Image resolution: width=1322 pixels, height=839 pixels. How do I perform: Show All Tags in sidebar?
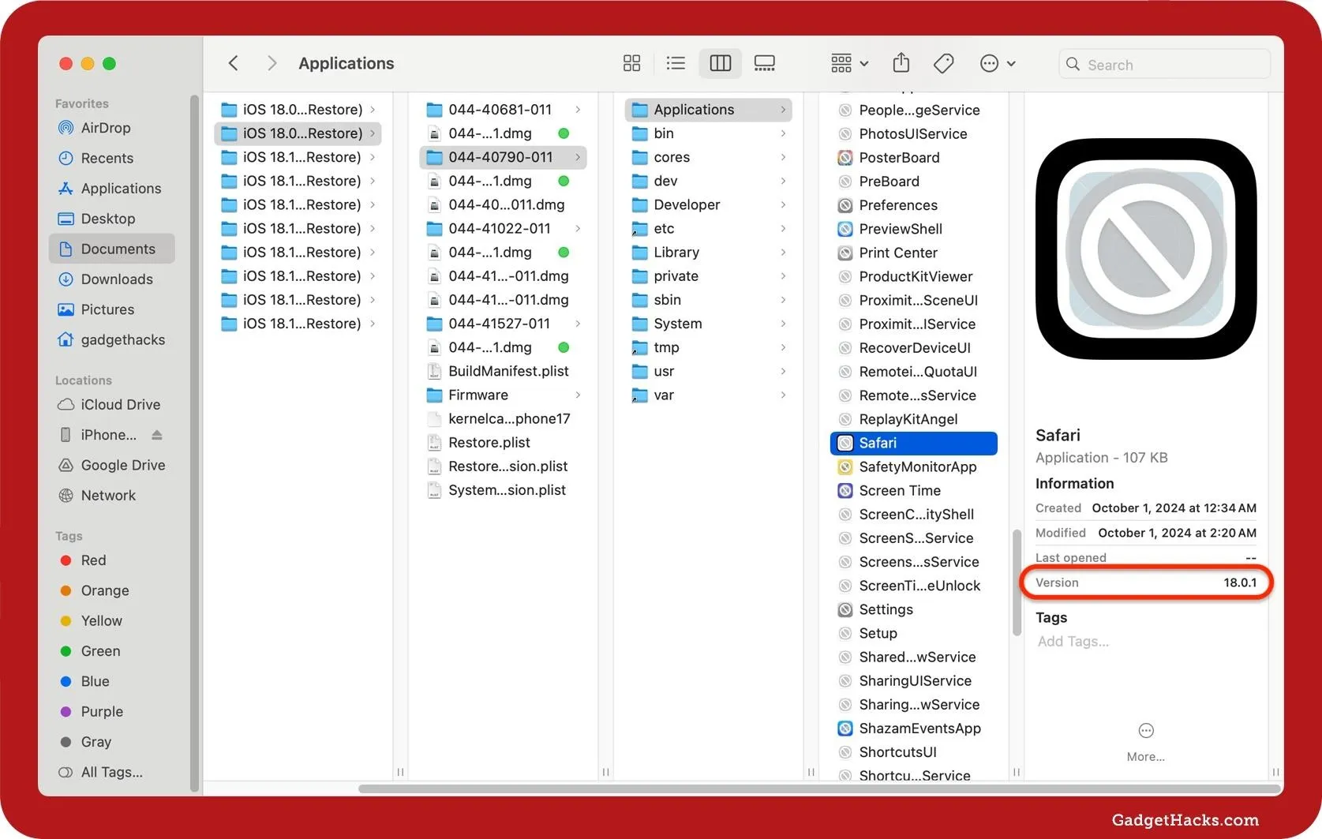pyautogui.click(x=111, y=772)
